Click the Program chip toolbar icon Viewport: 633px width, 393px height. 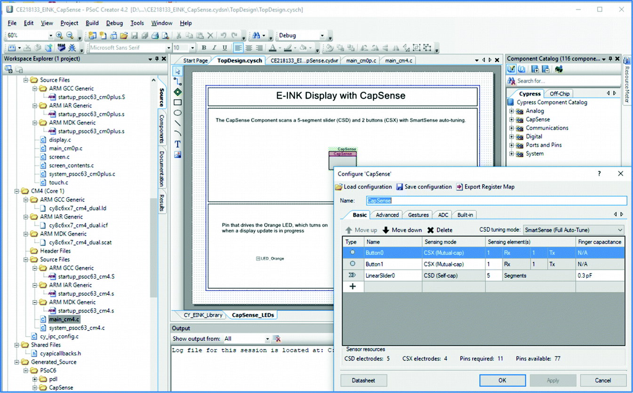[x=62, y=48]
